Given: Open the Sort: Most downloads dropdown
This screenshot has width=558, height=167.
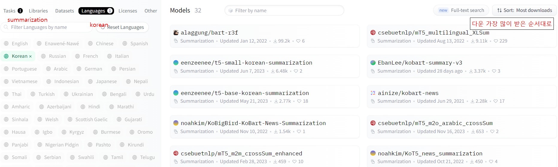Looking at the screenshot, I should [524, 10].
